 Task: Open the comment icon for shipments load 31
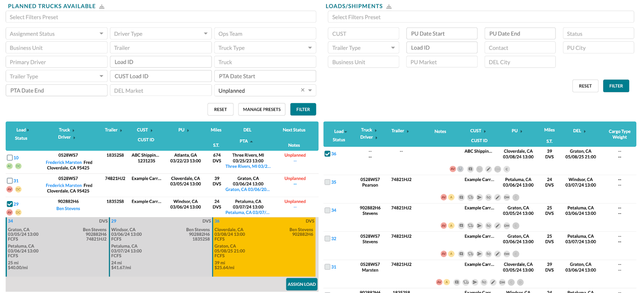click(457, 282)
